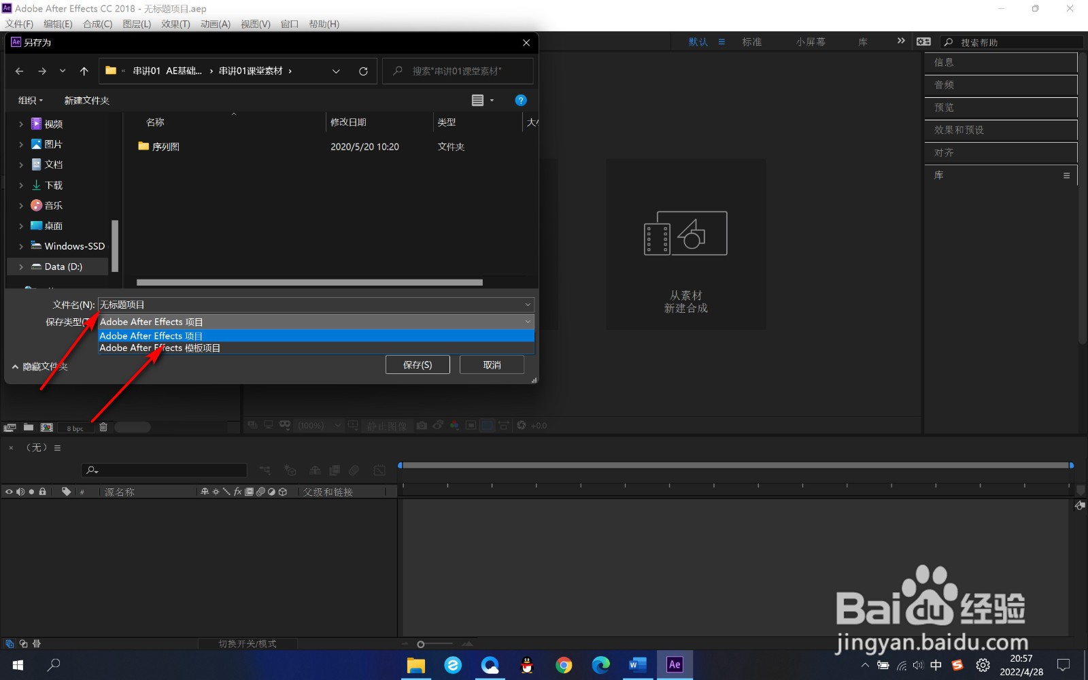Toggle the audio speaker column switch
The image size is (1088, 680).
(20, 492)
